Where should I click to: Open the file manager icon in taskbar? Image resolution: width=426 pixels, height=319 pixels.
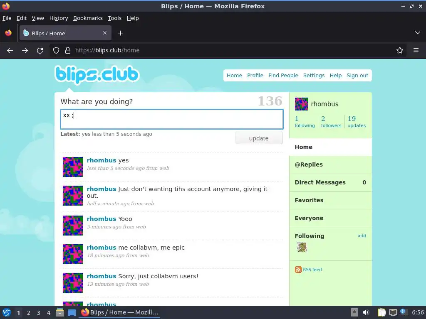click(60, 312)
